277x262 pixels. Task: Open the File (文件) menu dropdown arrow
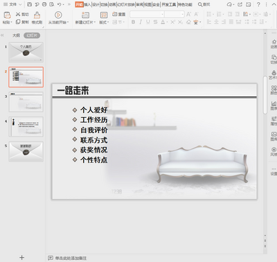pos(20,4)
